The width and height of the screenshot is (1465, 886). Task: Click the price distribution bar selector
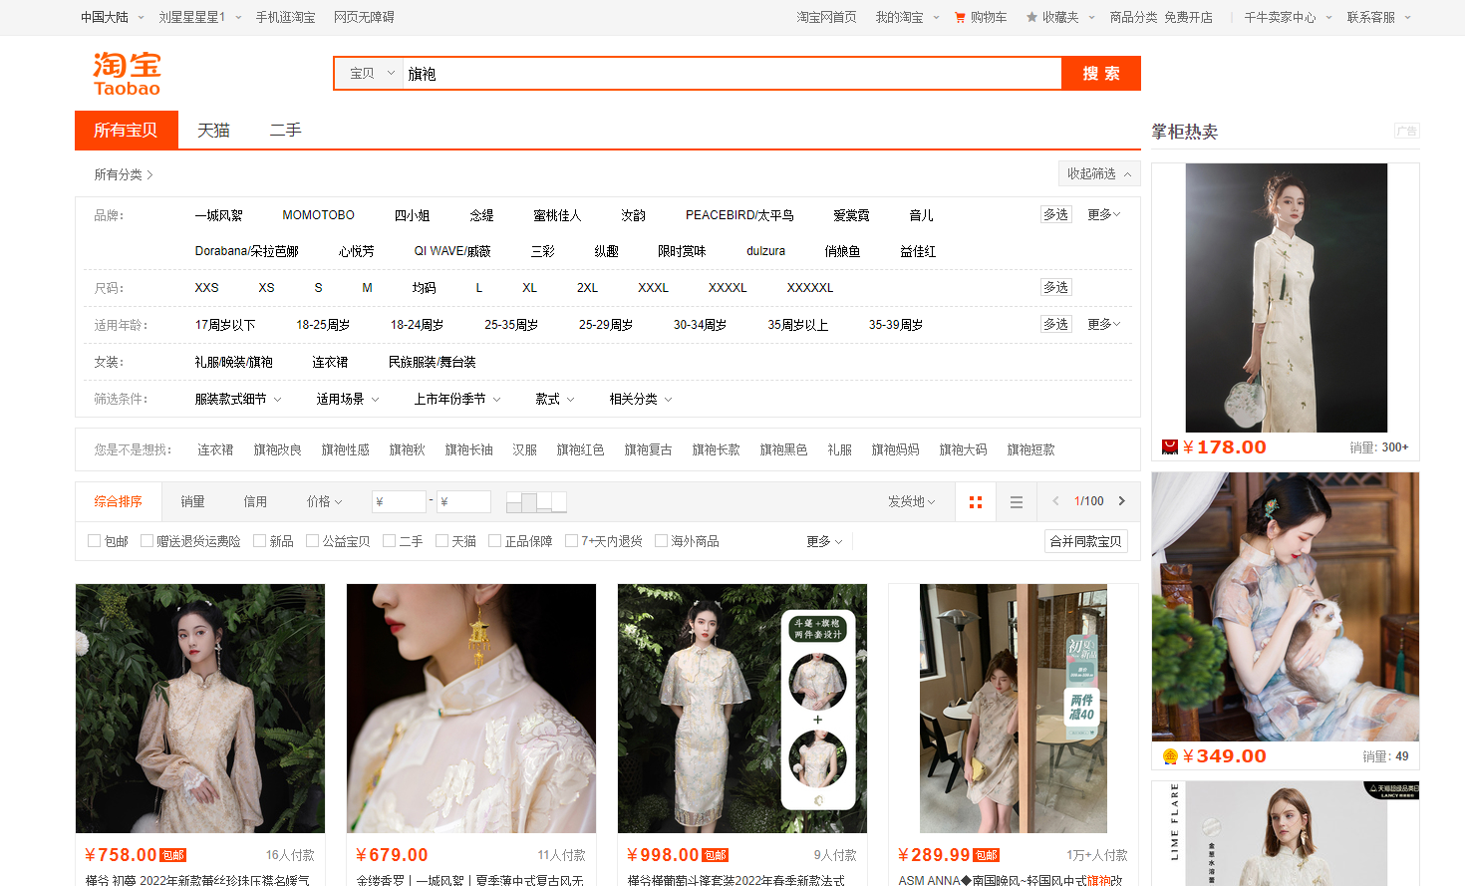536,502
